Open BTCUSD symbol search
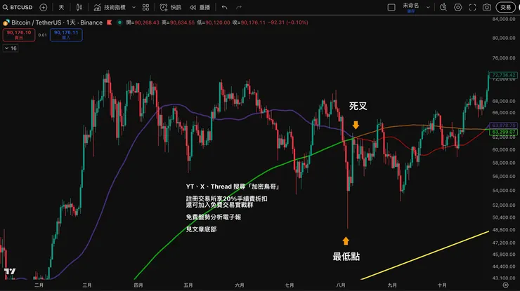The width and height of the screenshot is (520, 291). pyautogui.click(x=18, y=7)
